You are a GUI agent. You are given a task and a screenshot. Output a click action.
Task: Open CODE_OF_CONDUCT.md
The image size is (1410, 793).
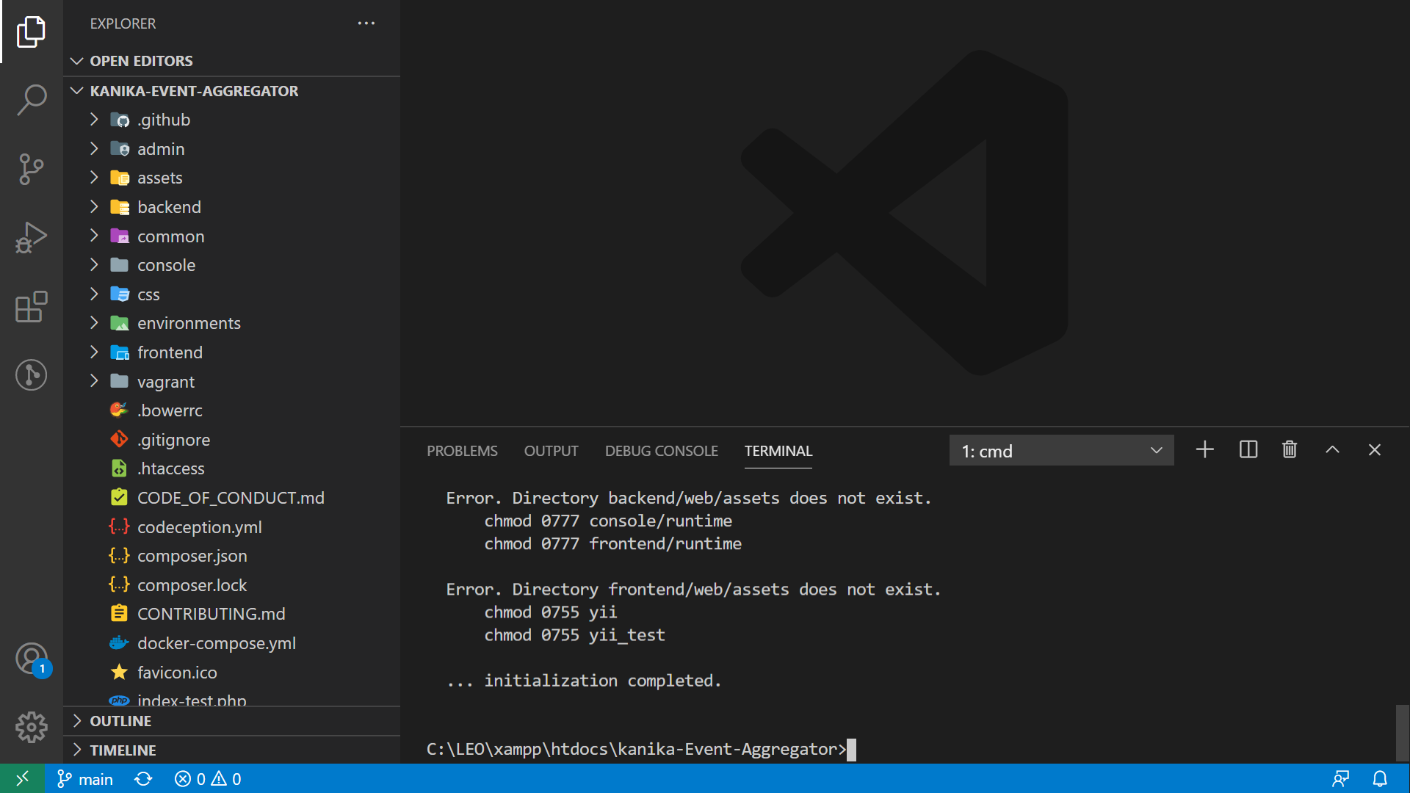click(x=231, y=498)
